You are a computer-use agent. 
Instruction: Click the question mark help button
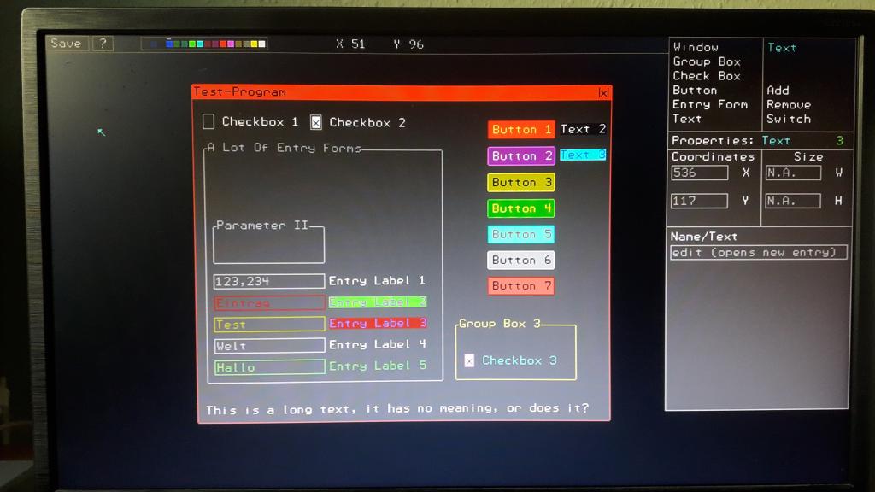click(103, 44)
